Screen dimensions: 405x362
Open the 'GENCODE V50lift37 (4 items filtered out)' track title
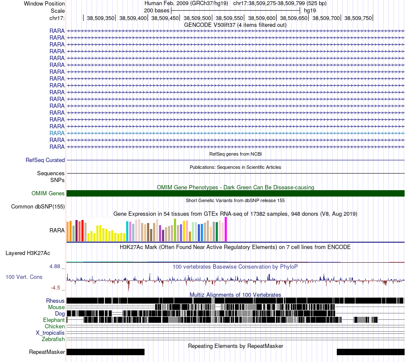click(x=235, y=25)
